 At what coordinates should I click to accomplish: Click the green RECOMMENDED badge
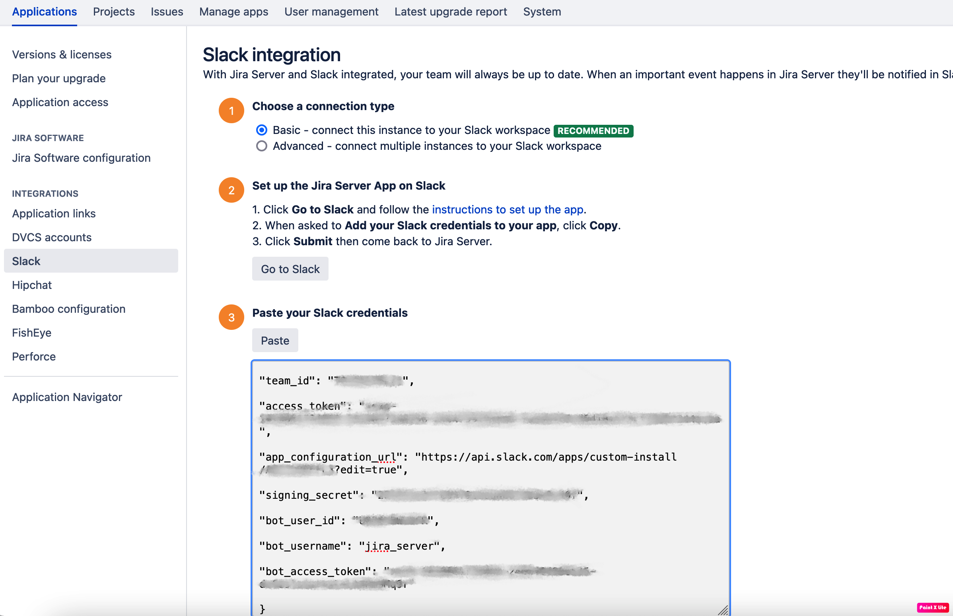click(x=593, y=131)
